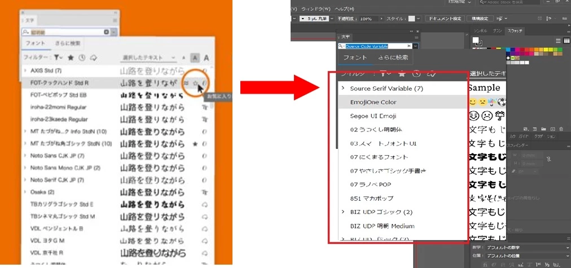Switch to さらに検索 tab in dark panel
571x268 pixels.
[x=393, y=58]
